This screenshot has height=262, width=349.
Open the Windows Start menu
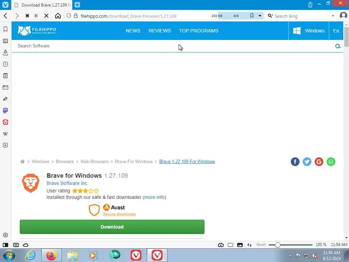click(x=9, y=255)
